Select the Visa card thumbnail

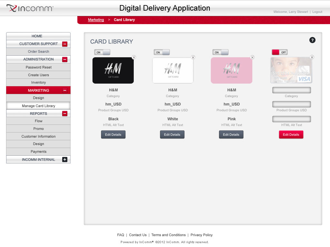[x=291, y=70]
